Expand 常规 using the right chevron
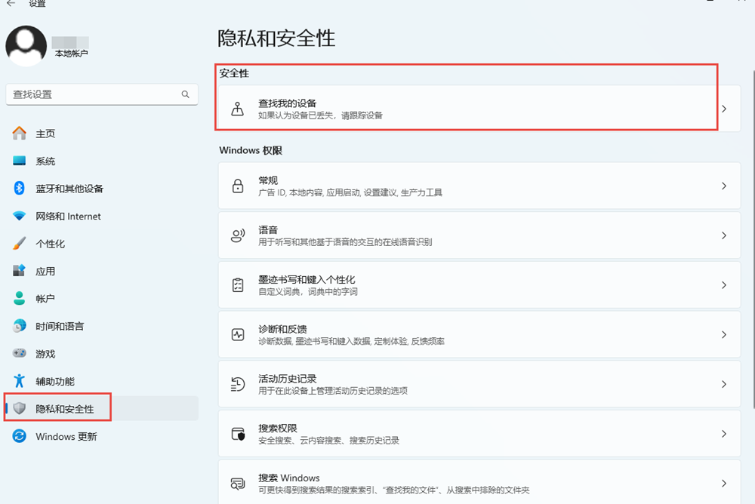Screen dimensions: 755x504 coord(724,186)
